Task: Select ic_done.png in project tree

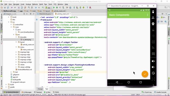Action: [26, 40]
